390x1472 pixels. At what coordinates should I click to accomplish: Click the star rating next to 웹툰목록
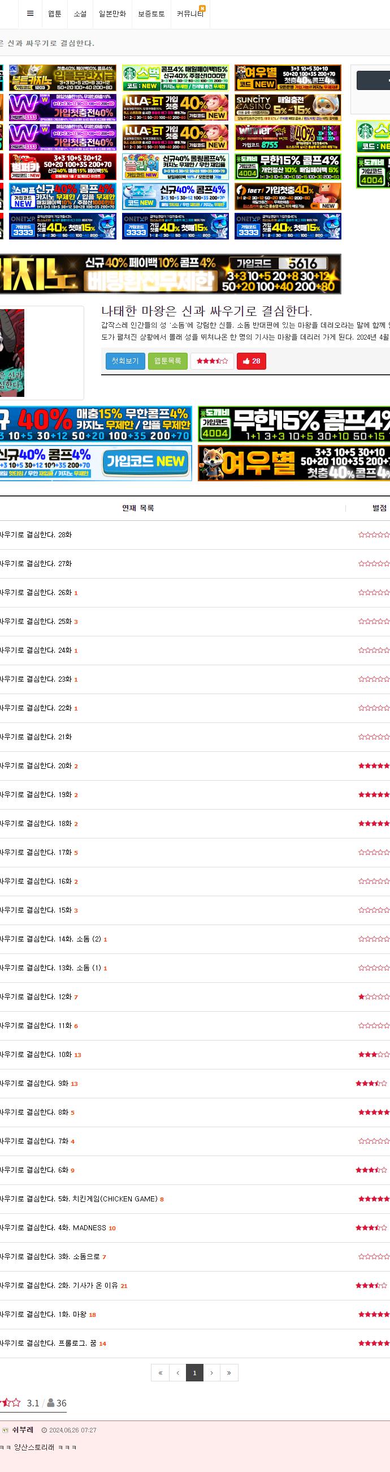point(212,361)
